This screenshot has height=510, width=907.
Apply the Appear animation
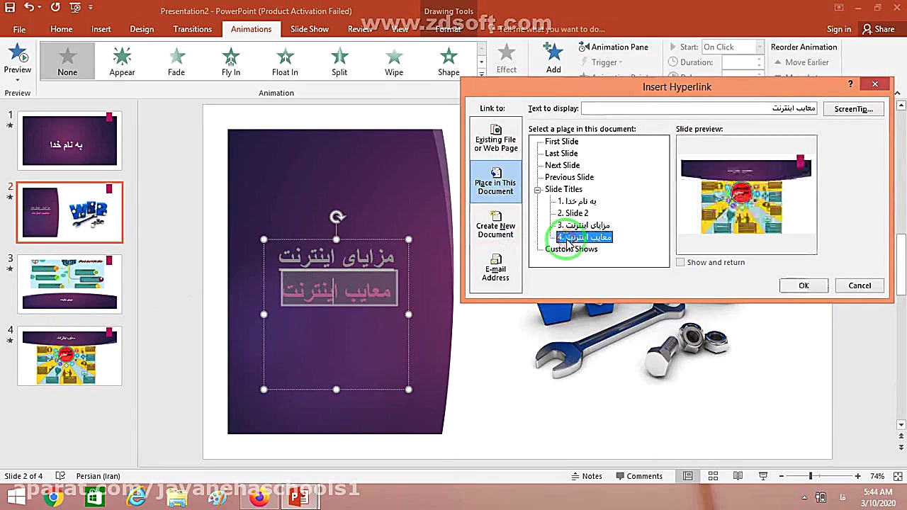[122, 60]
